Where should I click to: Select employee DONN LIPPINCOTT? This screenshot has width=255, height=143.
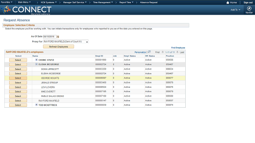pyautogui.click(x=18, y=69)
